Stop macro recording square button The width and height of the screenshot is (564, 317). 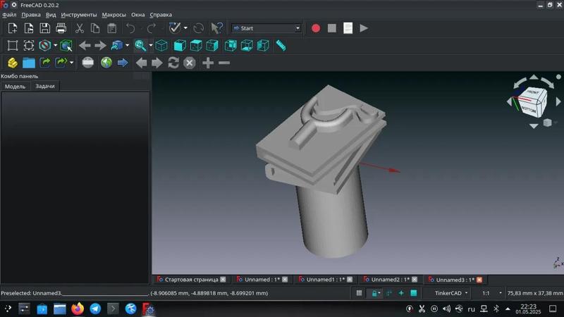[x=332, y=28]
